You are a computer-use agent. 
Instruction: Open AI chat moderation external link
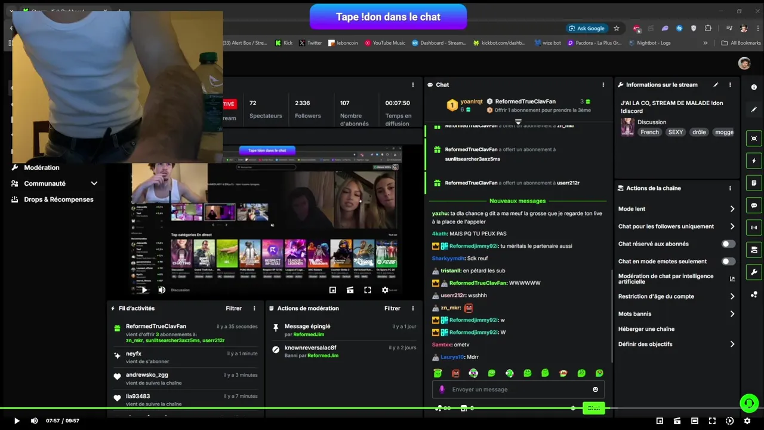tap(732, 279)
